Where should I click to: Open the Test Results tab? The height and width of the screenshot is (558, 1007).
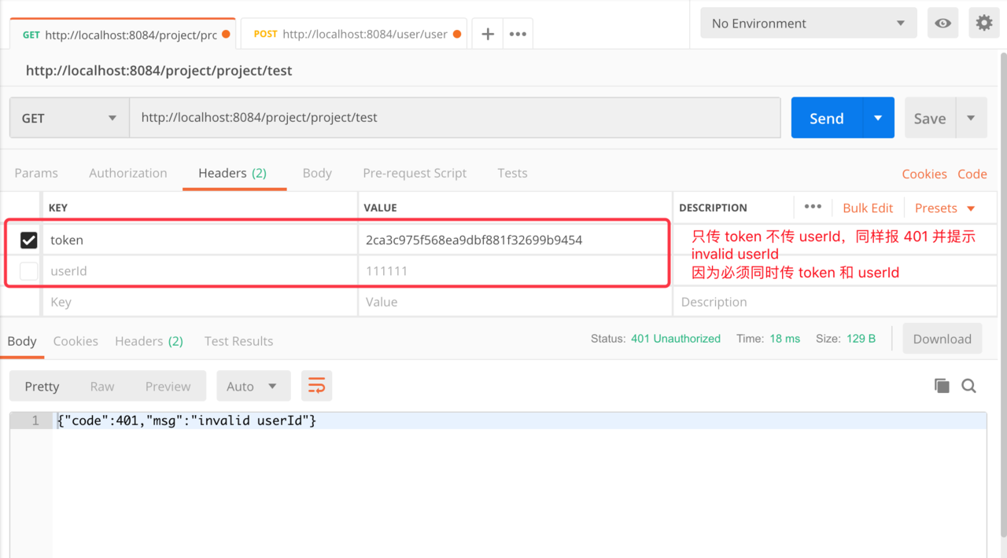[x=238, y=340]
